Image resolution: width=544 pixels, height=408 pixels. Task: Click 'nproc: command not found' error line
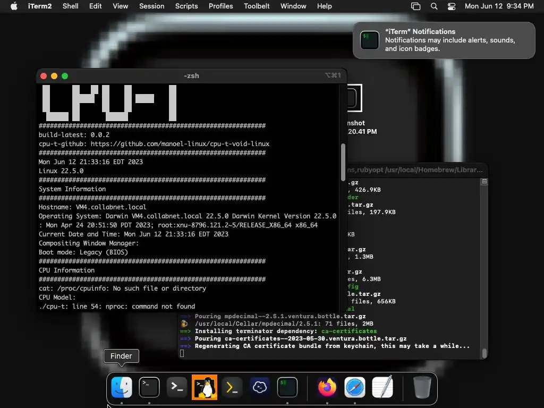click(x=117, y=307)
